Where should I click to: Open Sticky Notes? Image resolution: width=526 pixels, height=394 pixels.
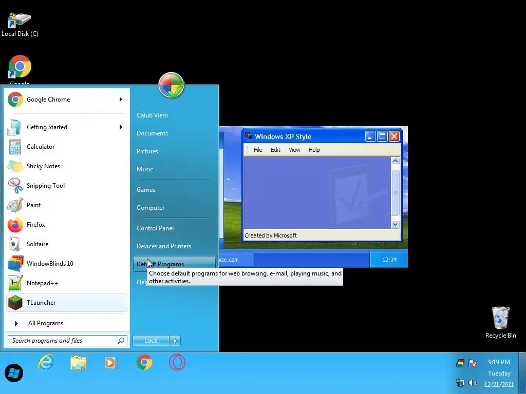coord(66,166)
